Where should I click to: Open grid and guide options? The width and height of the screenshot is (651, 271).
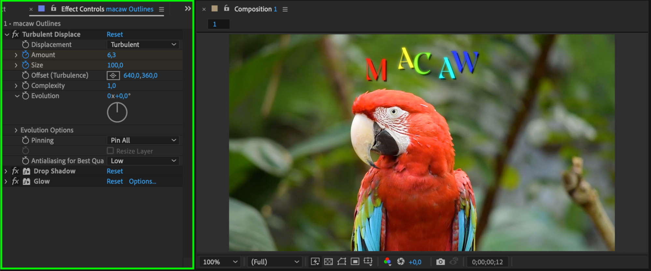pos(368,262)
